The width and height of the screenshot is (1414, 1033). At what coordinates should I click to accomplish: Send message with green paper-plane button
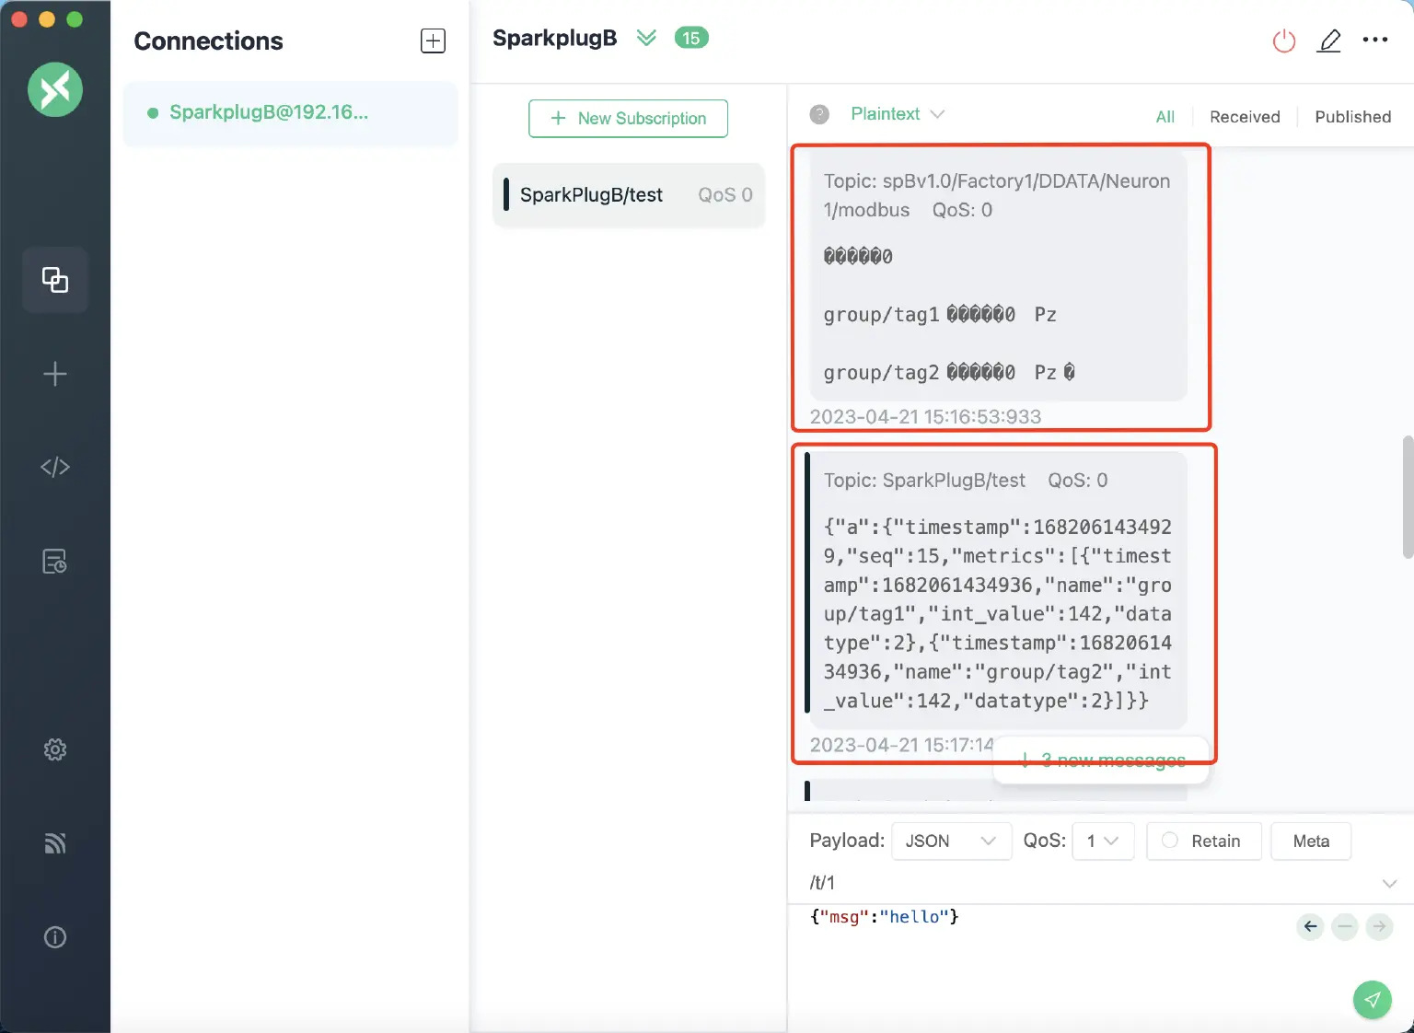pos(1372,999)
